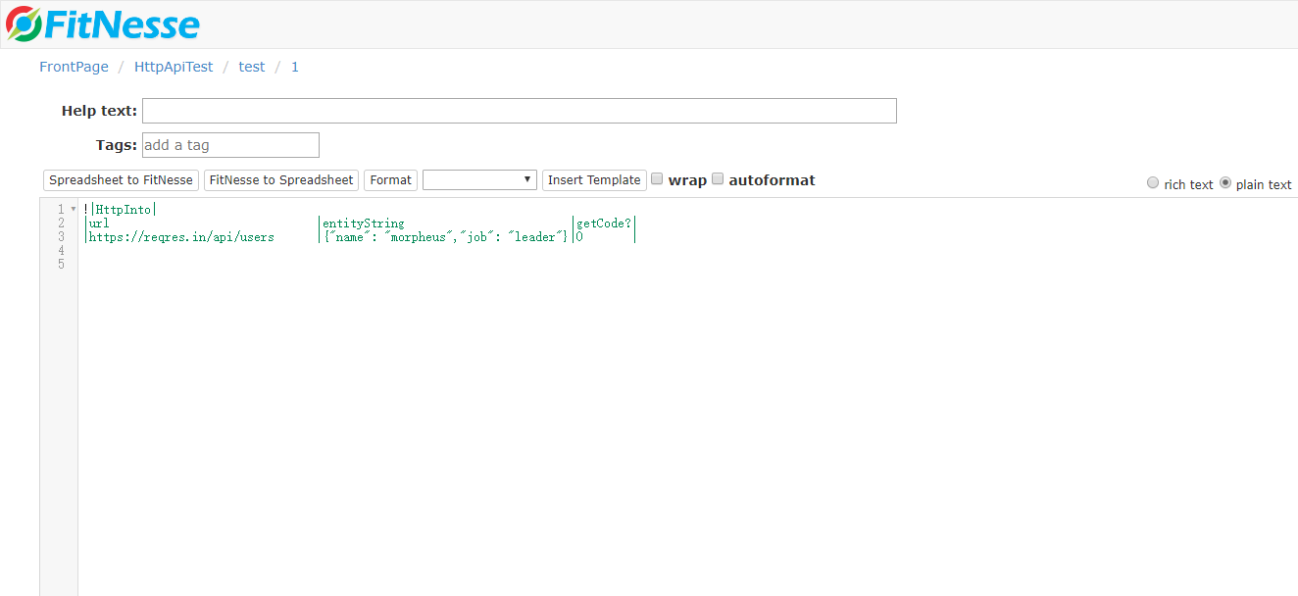
Task: Enable the wrap checkbox
Action: pos(658,179)
